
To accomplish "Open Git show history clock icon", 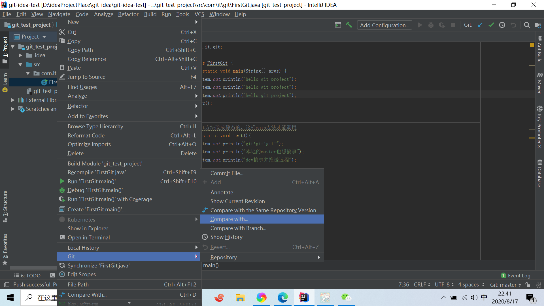I will tap(502, 25).
